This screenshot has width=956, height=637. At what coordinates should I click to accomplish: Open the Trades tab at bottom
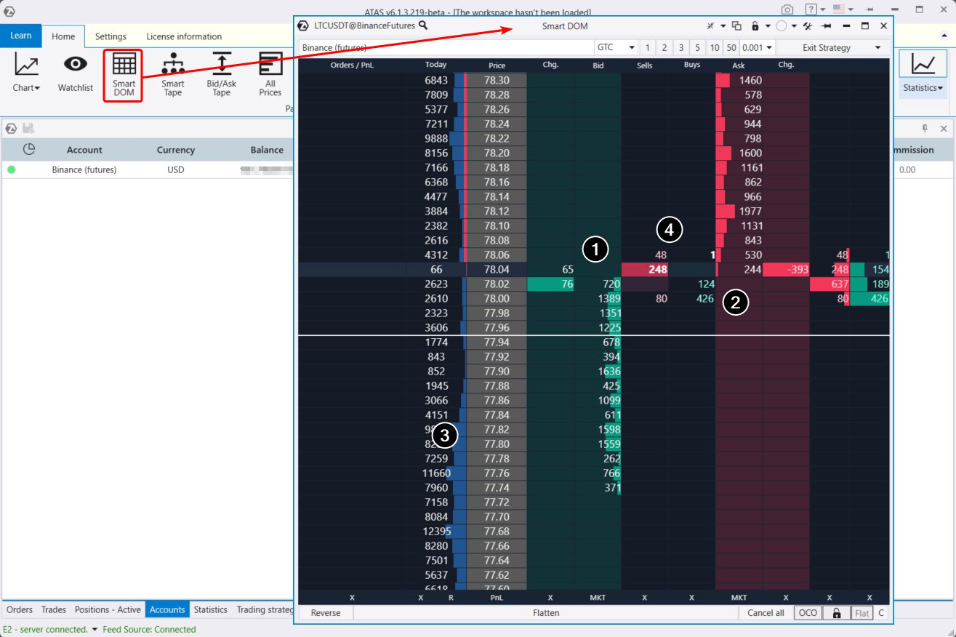(54, 609)
